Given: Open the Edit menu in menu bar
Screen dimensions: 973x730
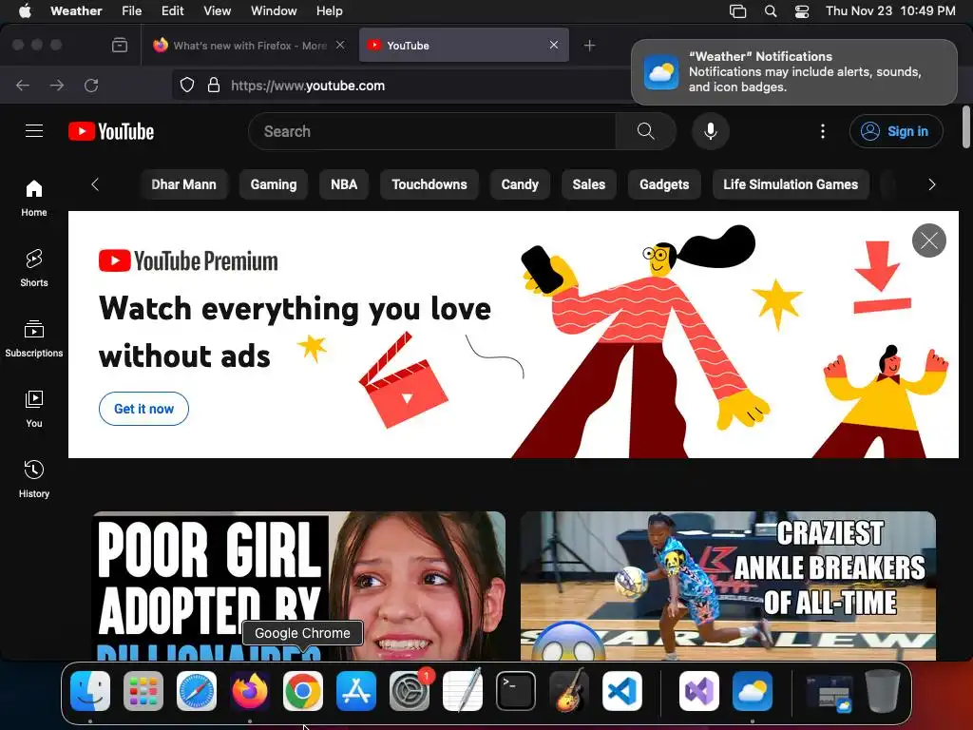Looking at the screenshot, I should 173,10.
